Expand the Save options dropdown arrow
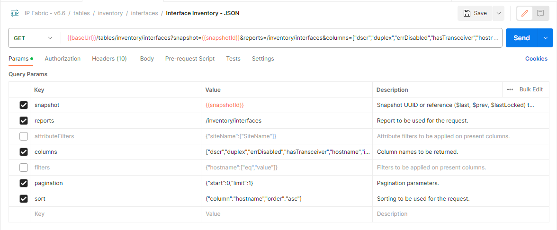 coord(498,13)
